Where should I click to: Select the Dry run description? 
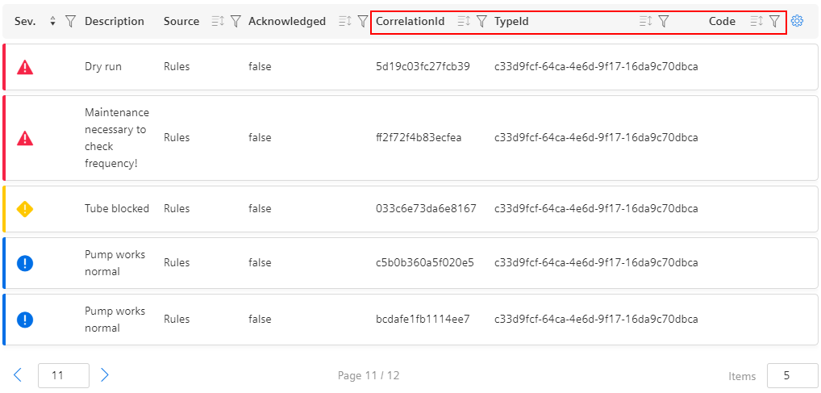(103, 67)
